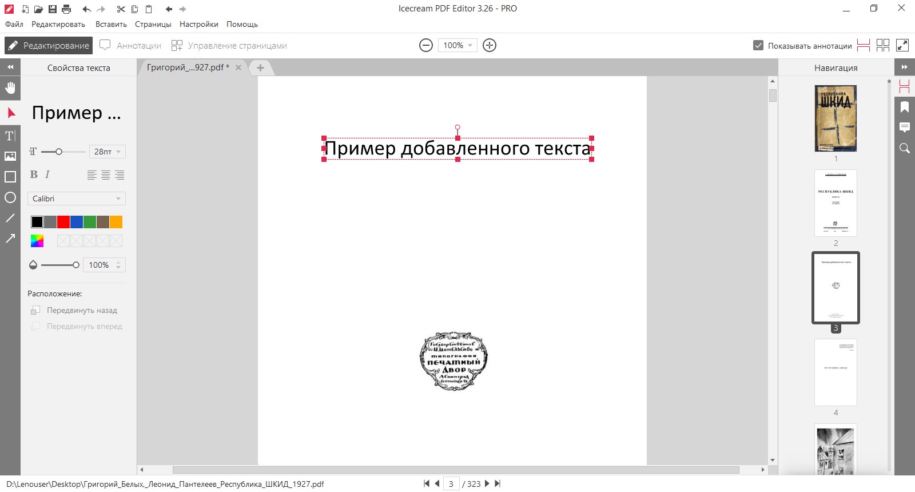Pick the insert image tool
Image resolution: width=915 pixels, height=492 pixels.
tap(10, 156)
